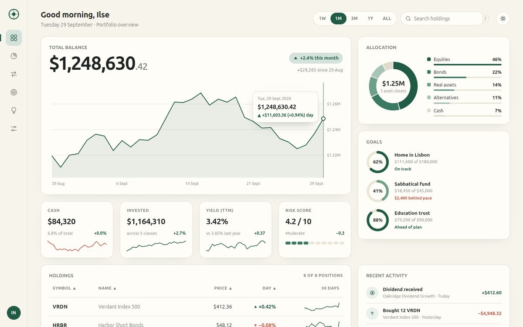Click the risk score segmented meter
This screenshot has height=327, width=523.
pos(315,243)
